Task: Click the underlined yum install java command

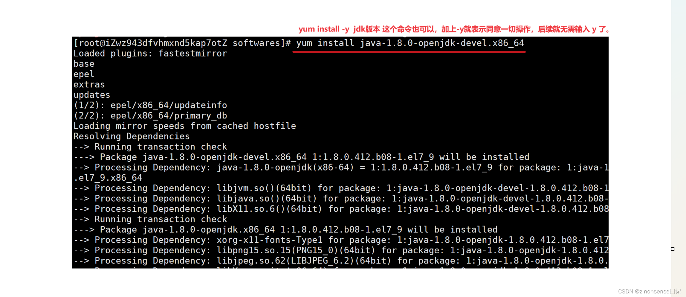Action: click(410, 43)
